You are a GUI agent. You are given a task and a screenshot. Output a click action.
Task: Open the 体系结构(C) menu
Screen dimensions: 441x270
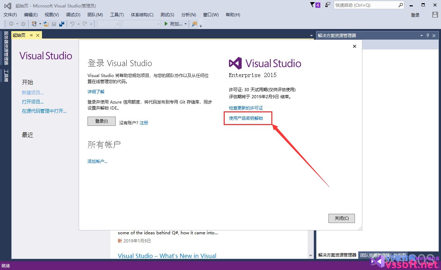pyautogui.click(x=142, y=15)
